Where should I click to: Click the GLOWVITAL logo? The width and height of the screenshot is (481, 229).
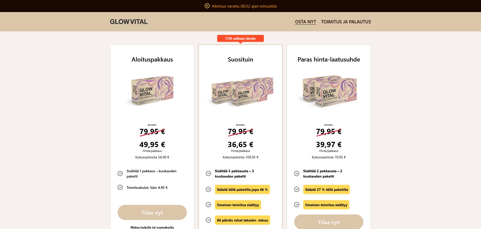(129, 22)
